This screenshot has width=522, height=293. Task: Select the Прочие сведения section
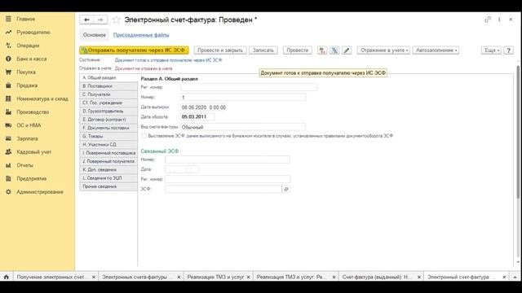(x=108, y=186)
